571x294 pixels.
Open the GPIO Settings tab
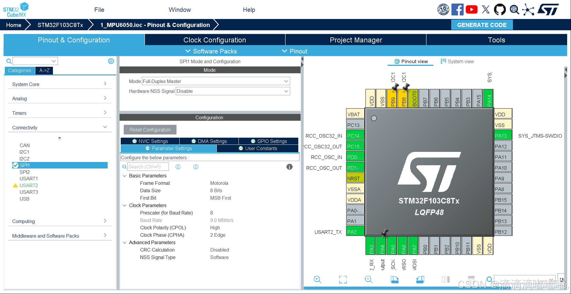(x=269, y=141)
